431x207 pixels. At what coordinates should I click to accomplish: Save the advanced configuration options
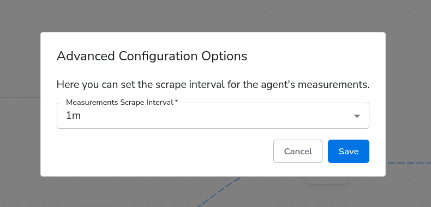(349, 152)
